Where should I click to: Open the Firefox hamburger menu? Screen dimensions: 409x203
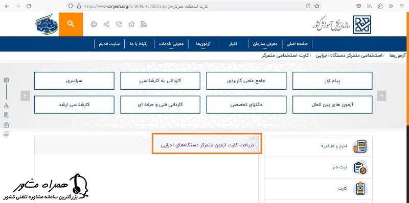coord(401,6)
